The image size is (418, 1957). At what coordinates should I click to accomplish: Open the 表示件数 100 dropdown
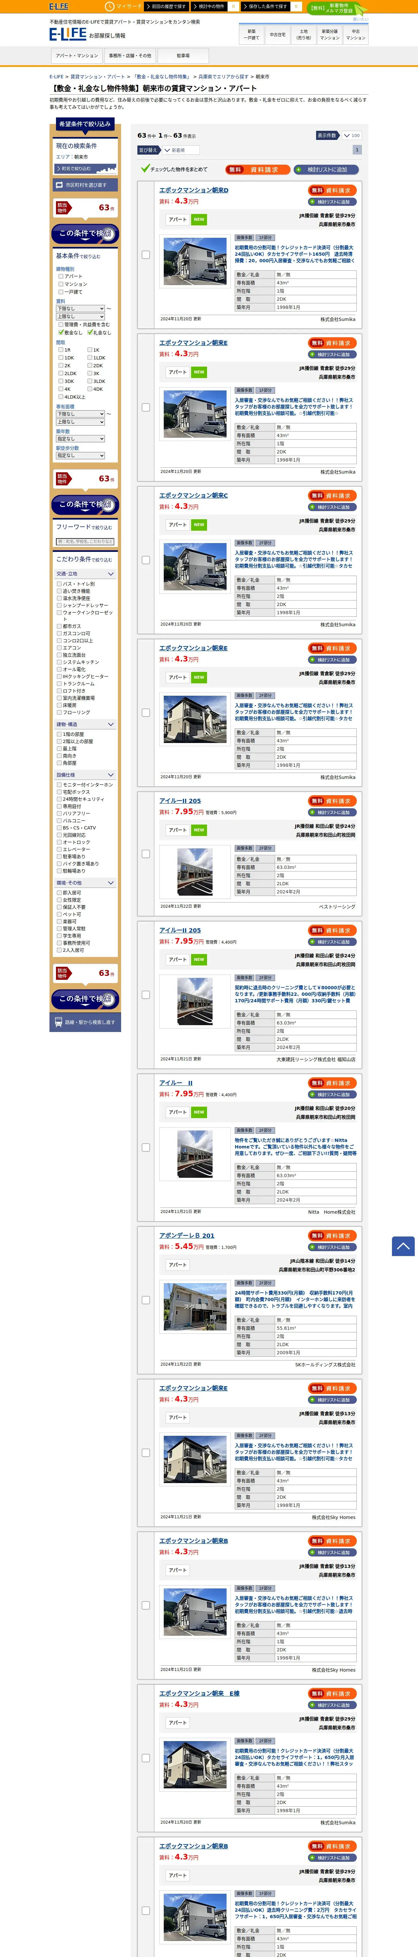351,135
